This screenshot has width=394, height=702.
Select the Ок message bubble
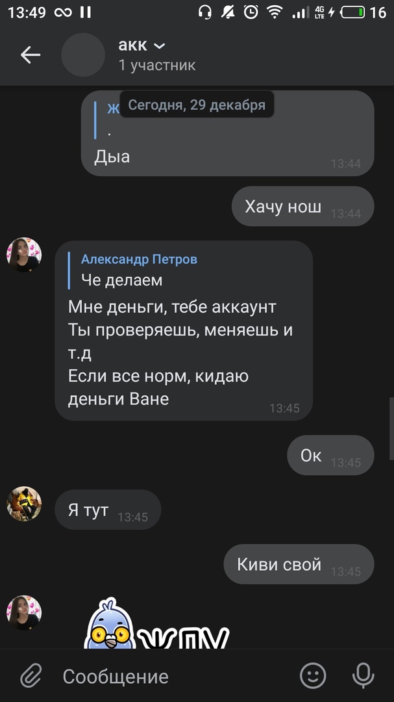pyautogui.click(x=330, y=455)
